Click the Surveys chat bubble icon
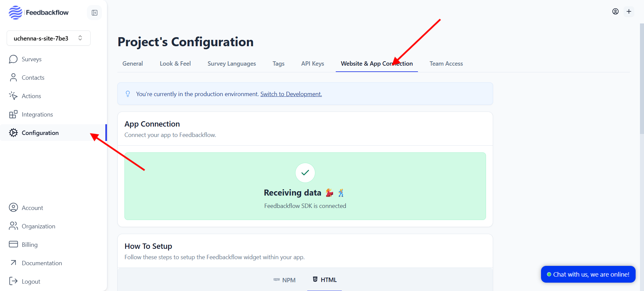This screenshot has width=644, height=291. (x=13, y=59)
